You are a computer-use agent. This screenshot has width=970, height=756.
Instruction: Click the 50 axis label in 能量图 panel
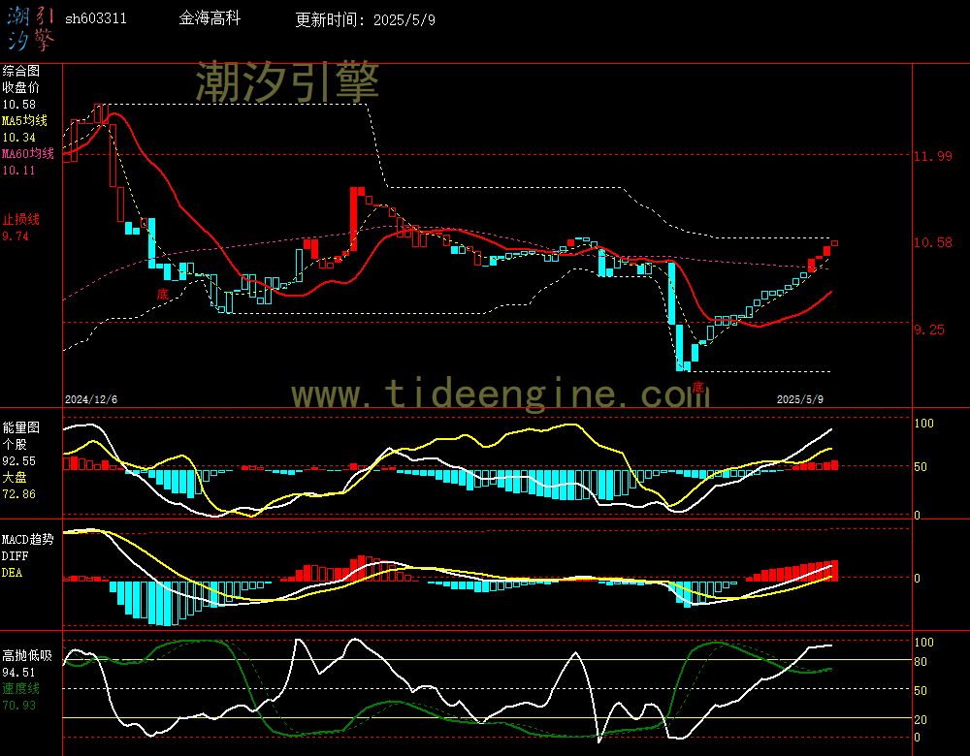(921, 467)
